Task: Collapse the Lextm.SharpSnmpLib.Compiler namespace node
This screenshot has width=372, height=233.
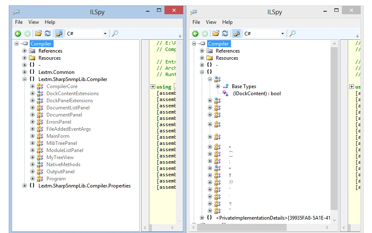Action: 24,79
